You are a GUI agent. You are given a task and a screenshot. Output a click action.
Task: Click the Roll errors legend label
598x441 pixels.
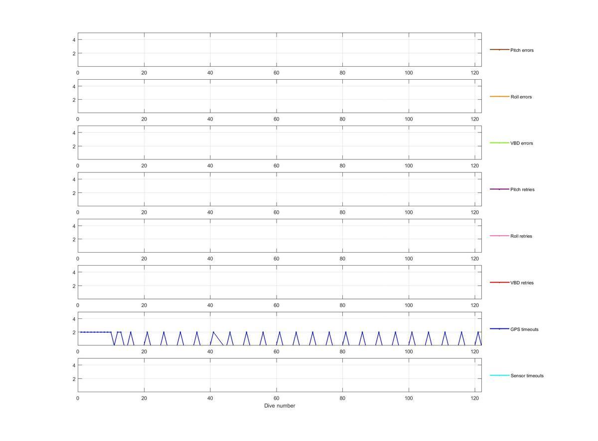pyautogui.click(x=521, y=97)
